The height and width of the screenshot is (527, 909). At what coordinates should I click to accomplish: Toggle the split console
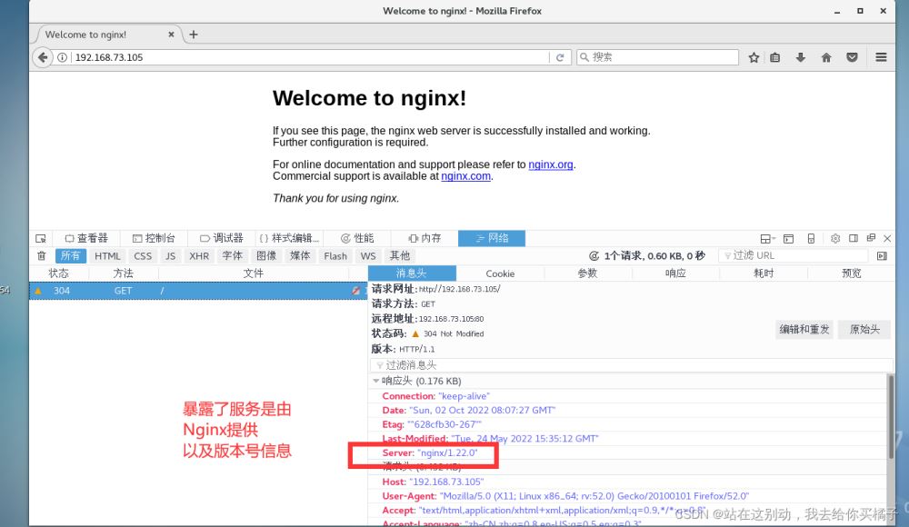pos(788,238)
